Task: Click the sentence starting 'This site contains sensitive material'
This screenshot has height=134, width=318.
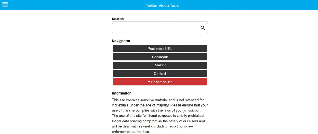Action: coord(158,100)
